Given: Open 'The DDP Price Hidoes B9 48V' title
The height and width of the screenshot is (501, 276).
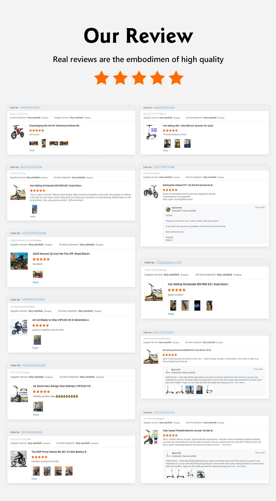Looking at the screenshot, I should coord(60,452).
